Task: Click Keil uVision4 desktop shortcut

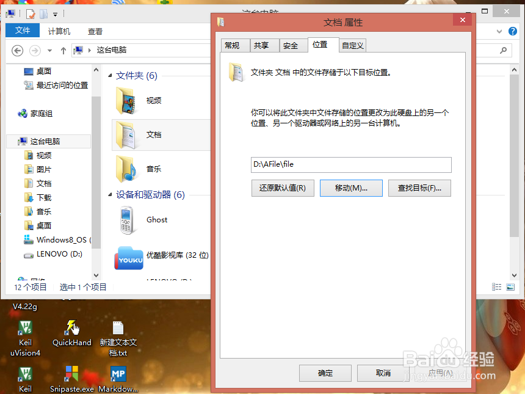Action: pyautogui.click(x=26, y=338)
